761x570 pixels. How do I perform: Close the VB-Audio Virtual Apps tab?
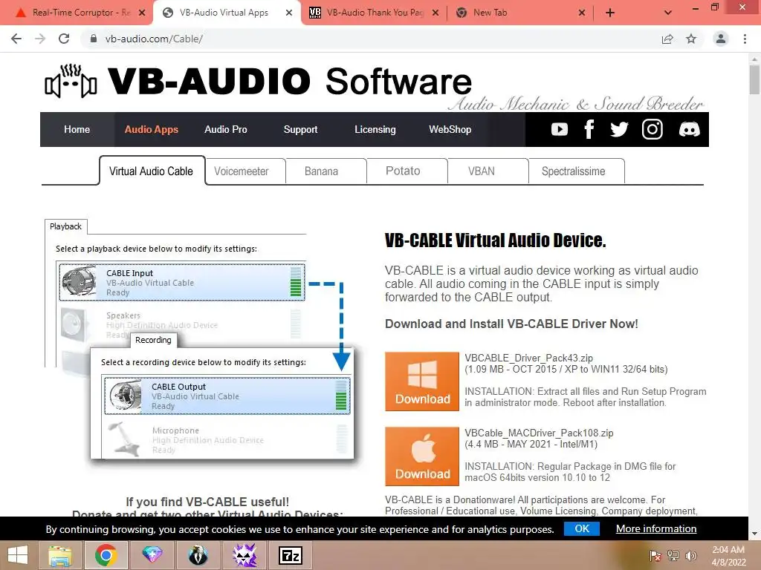tap(289, 13)
